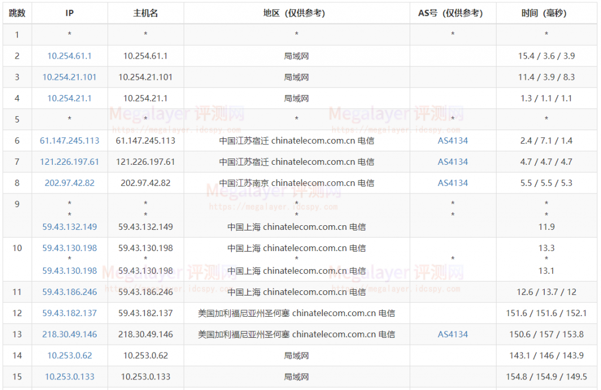Select hostname text 121.226.197.61
The height and width of the screenshot is (390, 601).
[146, 162]
